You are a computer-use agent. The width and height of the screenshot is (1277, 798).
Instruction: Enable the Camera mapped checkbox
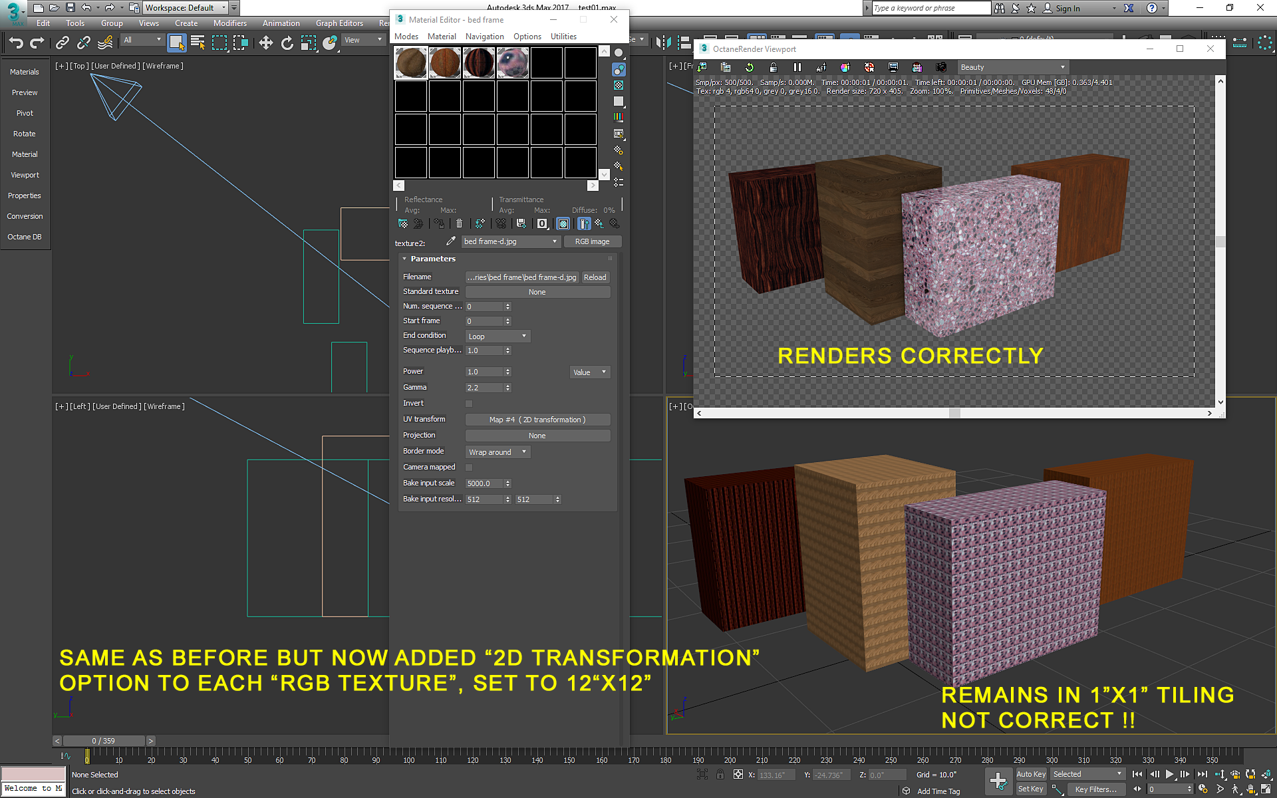point(469,467)
